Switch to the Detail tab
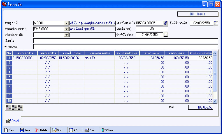This screenshot has width=223, height=134. tap(13, 121)
